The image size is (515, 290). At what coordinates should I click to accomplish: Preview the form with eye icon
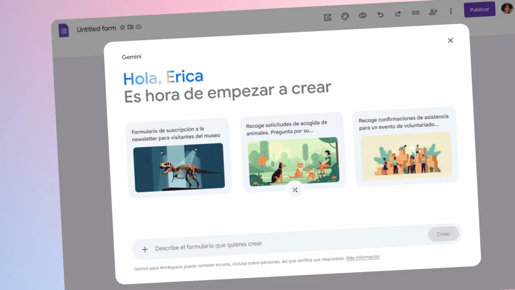click(x=363, y=16)
